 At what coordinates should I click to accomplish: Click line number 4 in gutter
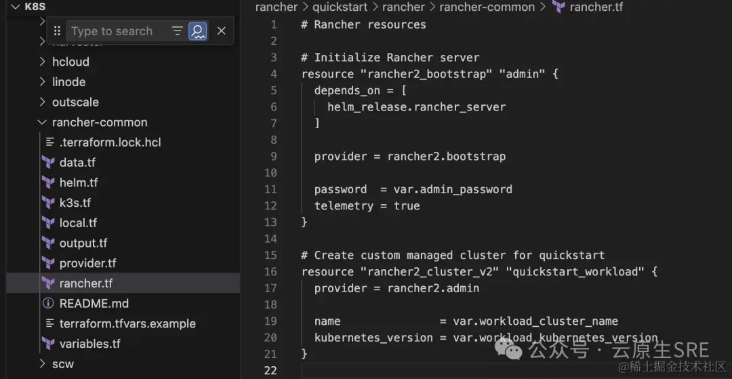(x=274, y=74)
